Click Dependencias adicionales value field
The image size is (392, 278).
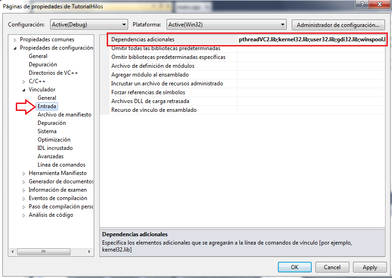coord(311,39)
